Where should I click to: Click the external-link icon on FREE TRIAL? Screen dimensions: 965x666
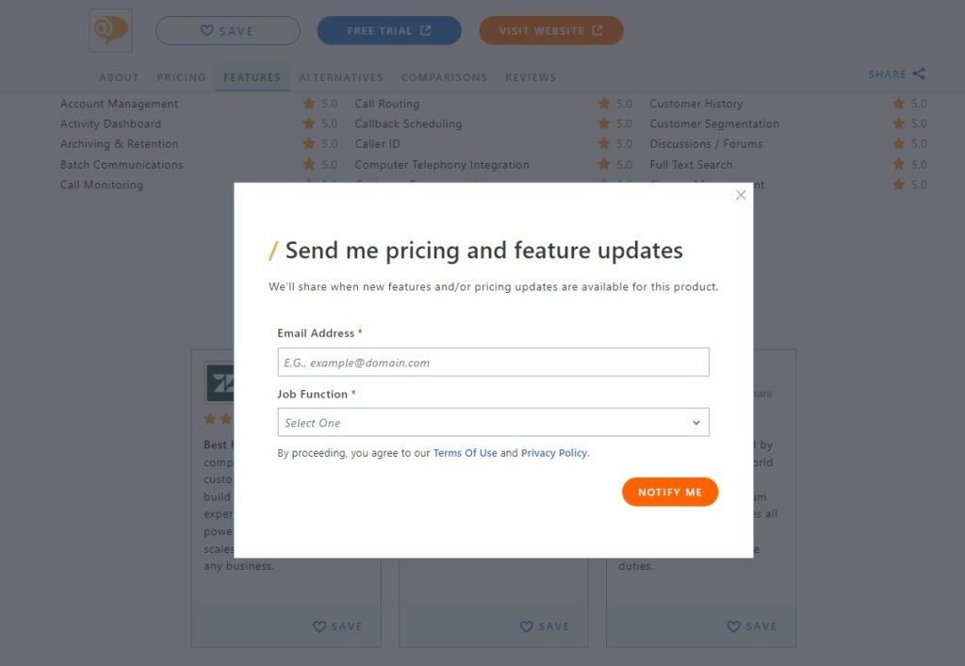coord(426,29)
